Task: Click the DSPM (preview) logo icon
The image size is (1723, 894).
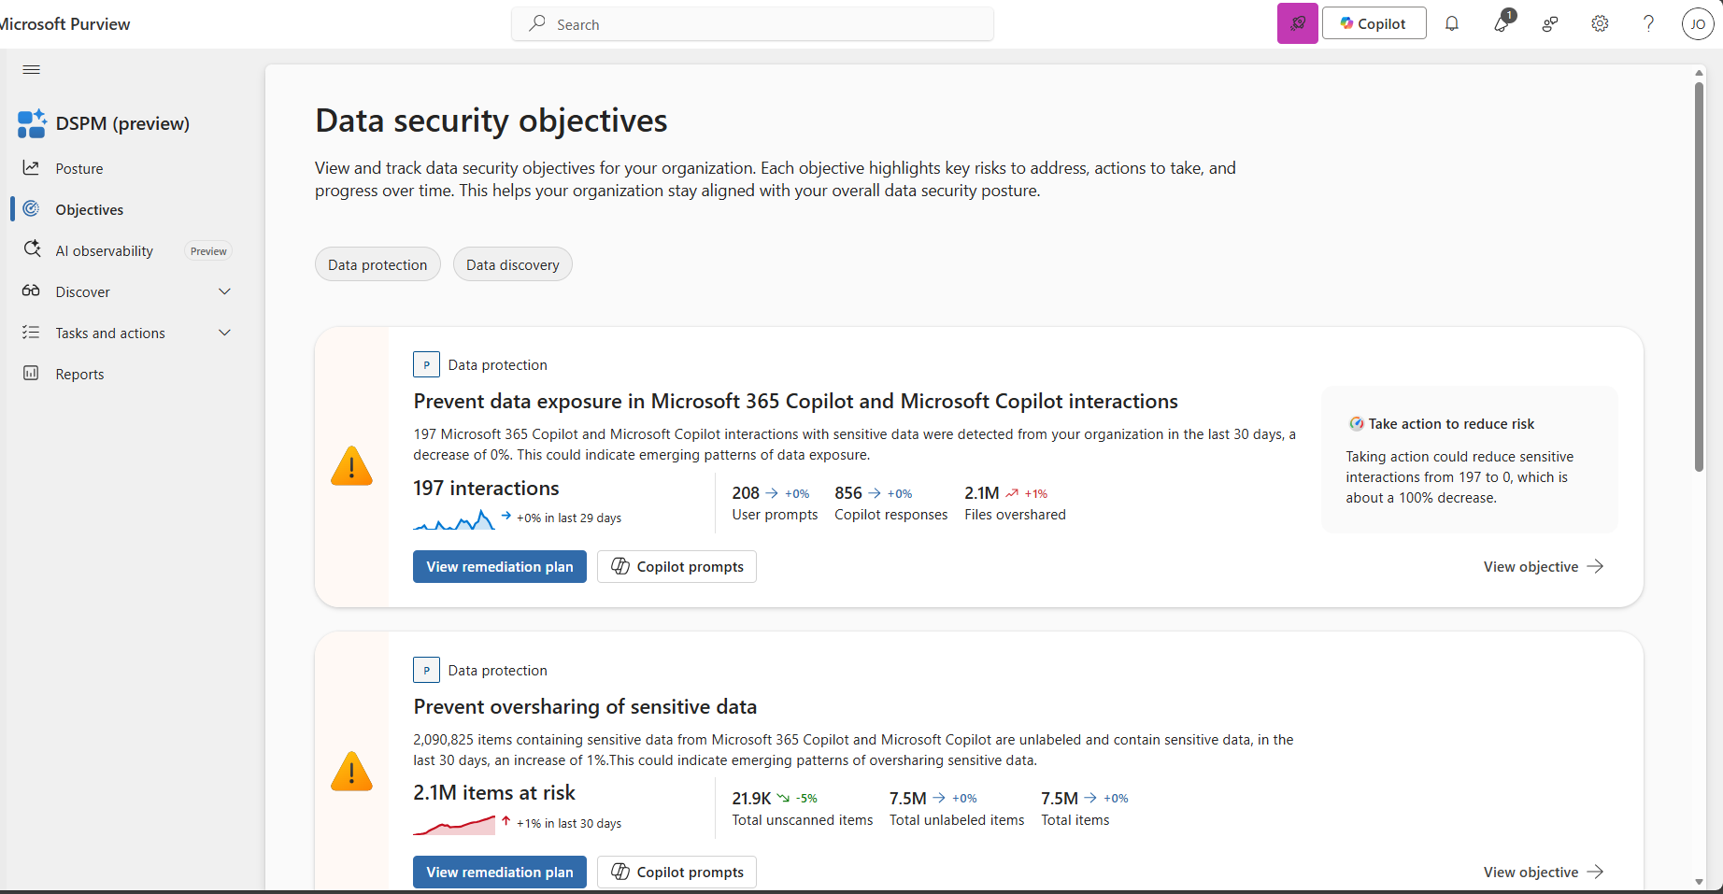Action: [32, 123]
